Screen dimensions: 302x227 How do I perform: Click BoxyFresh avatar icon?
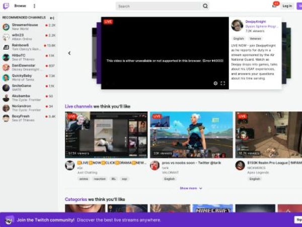click(6, 119)
